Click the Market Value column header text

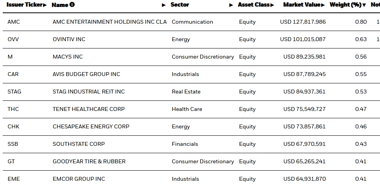(x=302, y=5)
